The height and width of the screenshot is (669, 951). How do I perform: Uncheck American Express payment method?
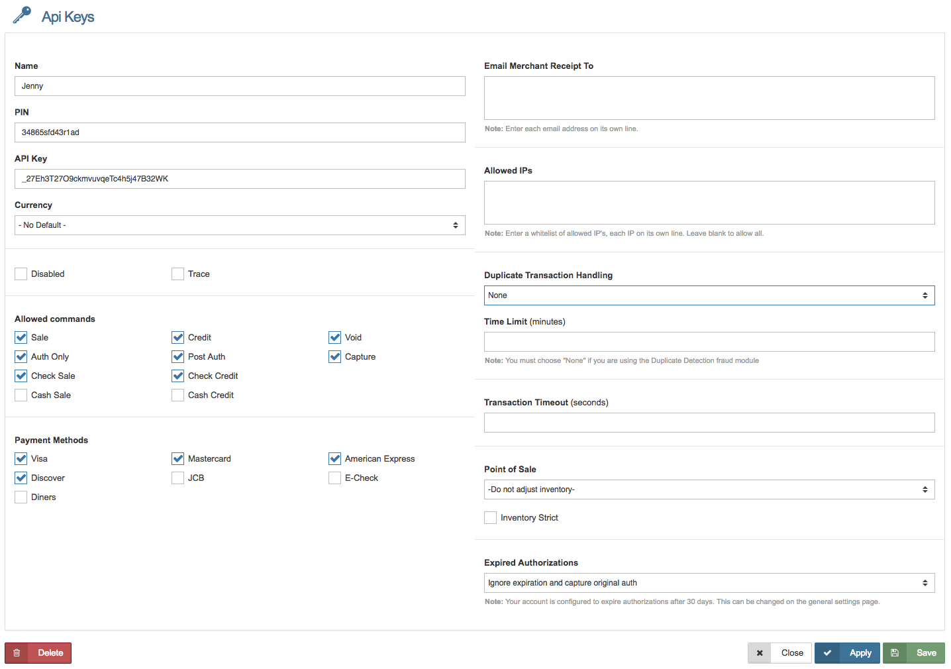tap(334, 459)
